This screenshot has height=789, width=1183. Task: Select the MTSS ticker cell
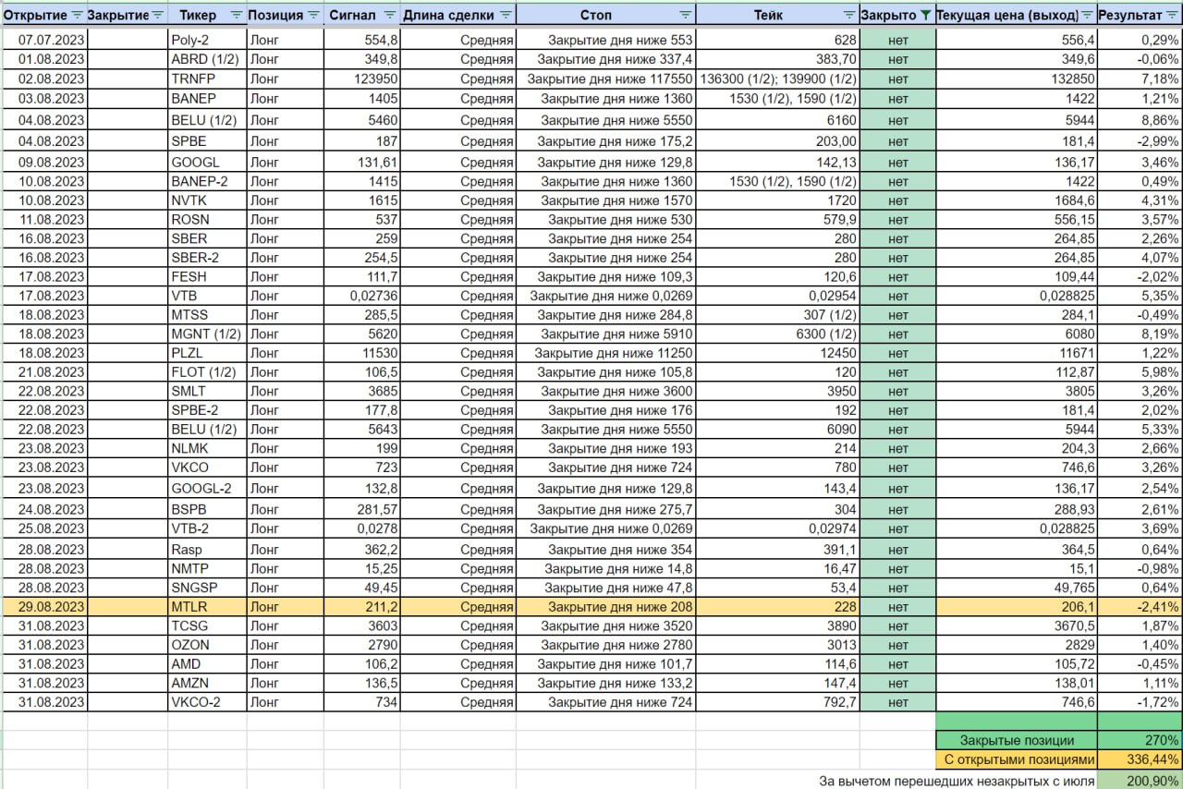click(206, 315)
